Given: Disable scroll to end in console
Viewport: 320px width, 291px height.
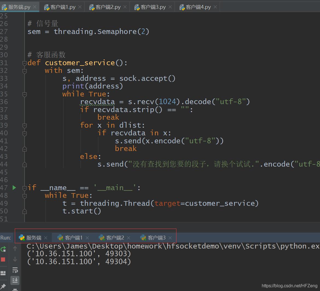Looking at the screenshot, I should pos(15,280).
